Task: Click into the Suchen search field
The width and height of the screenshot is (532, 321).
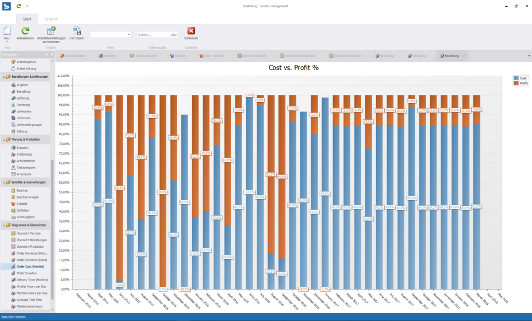Action: click(152, 35)
